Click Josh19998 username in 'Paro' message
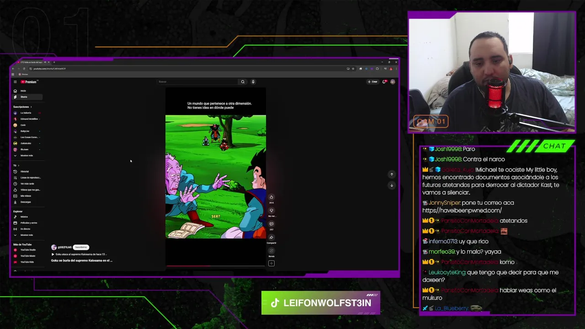The image size is (585, 329). pos(448,149)
